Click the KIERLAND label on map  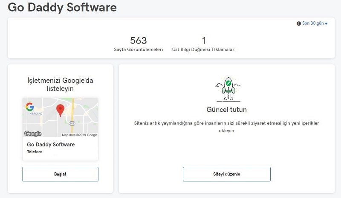pos(36,114)
